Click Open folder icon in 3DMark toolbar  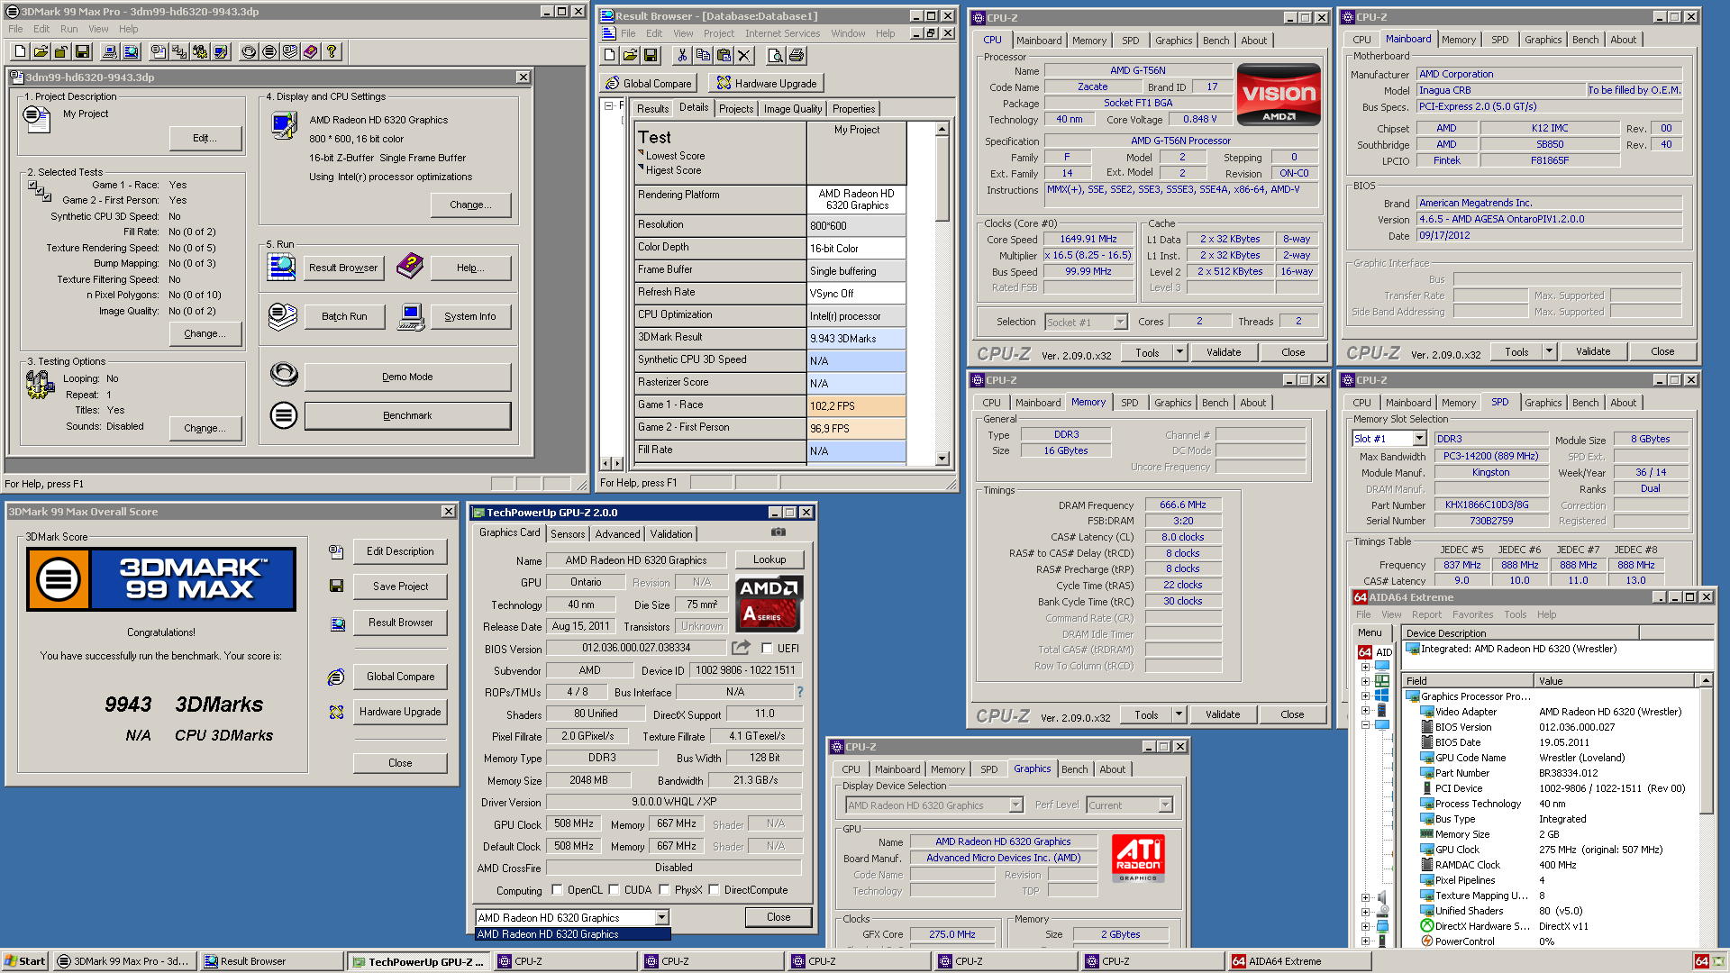pos(41,51)
